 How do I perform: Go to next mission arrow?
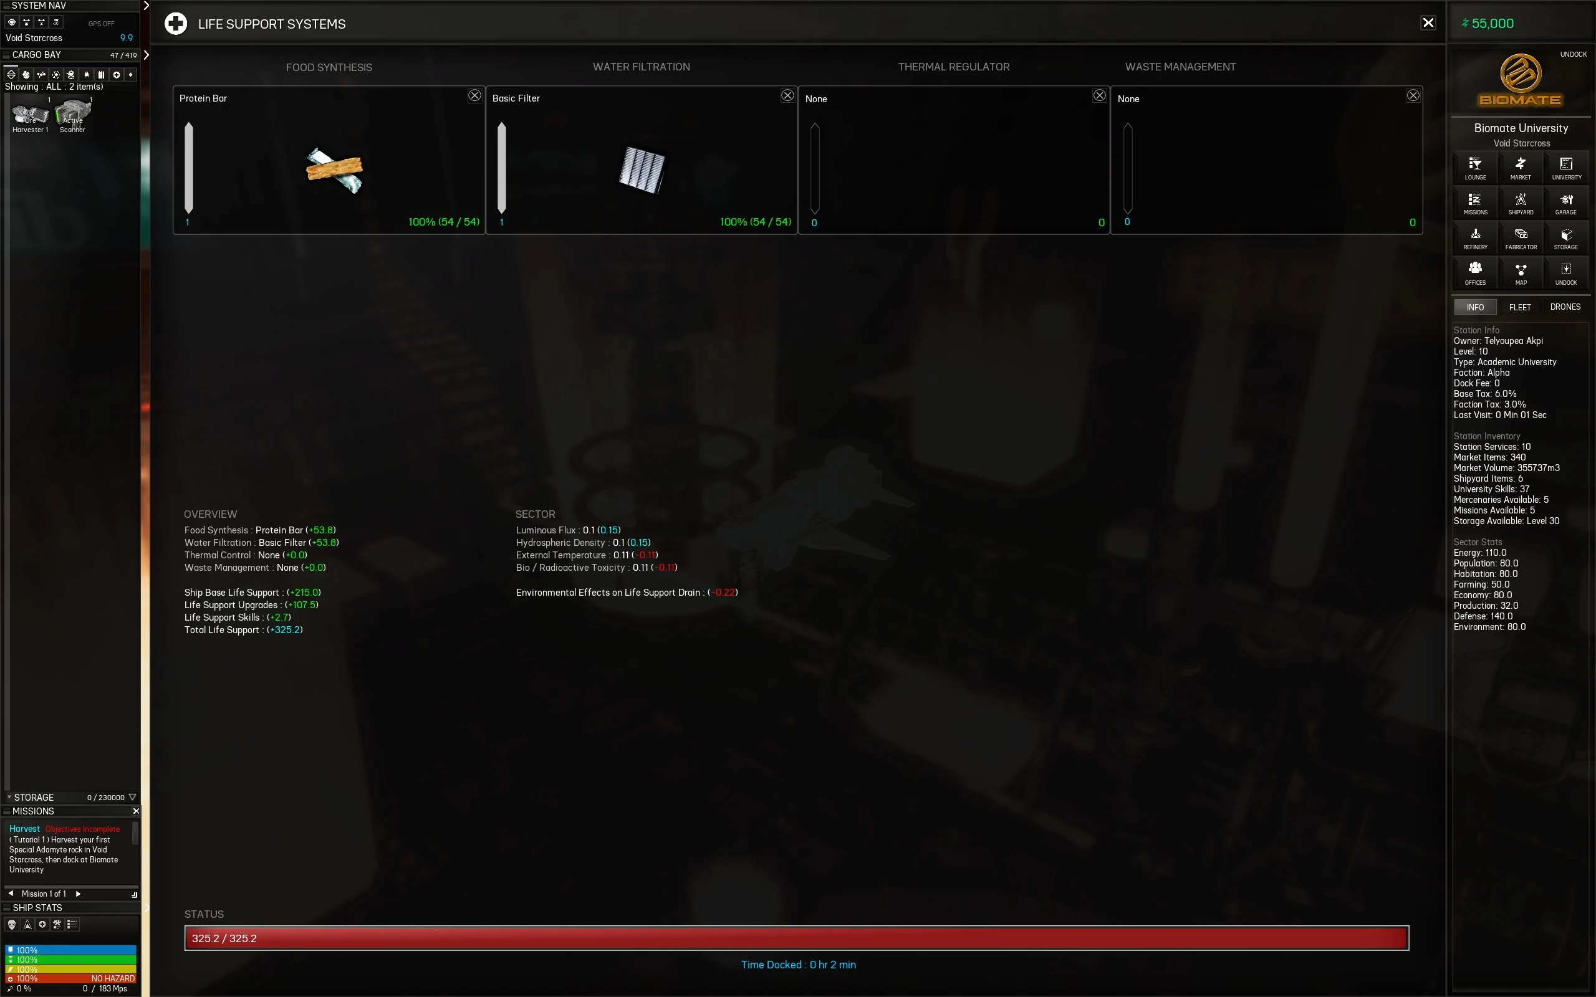(78, 894)
